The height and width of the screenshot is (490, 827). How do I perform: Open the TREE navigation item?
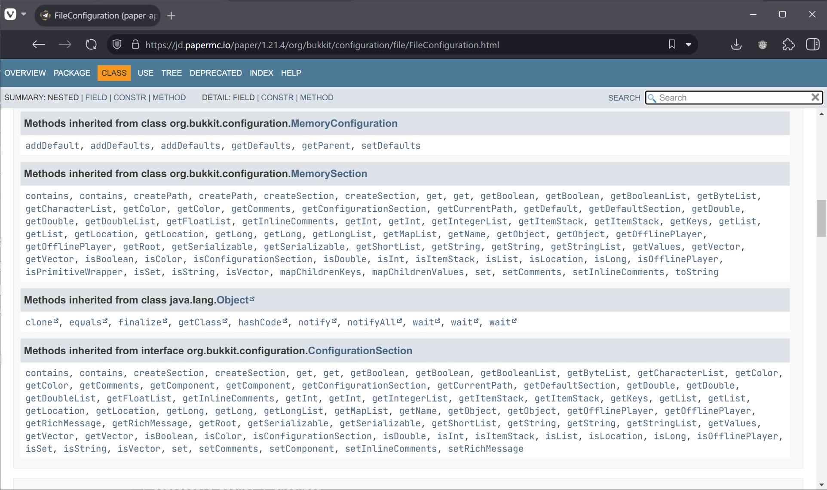[x=171, y=73]
